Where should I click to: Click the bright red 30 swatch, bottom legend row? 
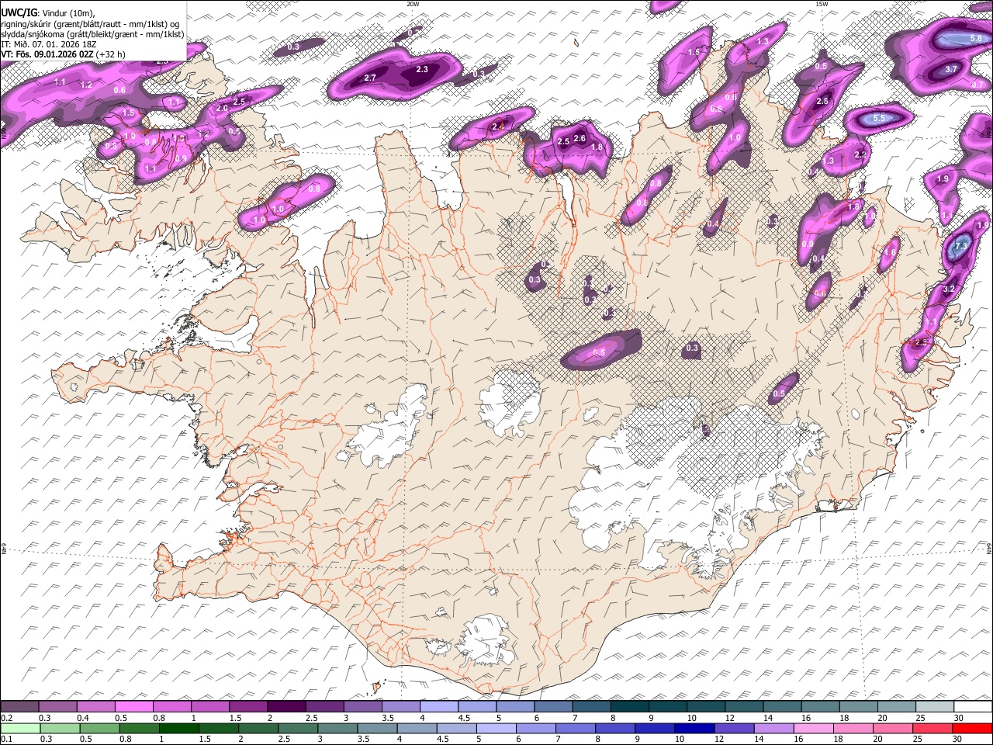tap(973, 728)
